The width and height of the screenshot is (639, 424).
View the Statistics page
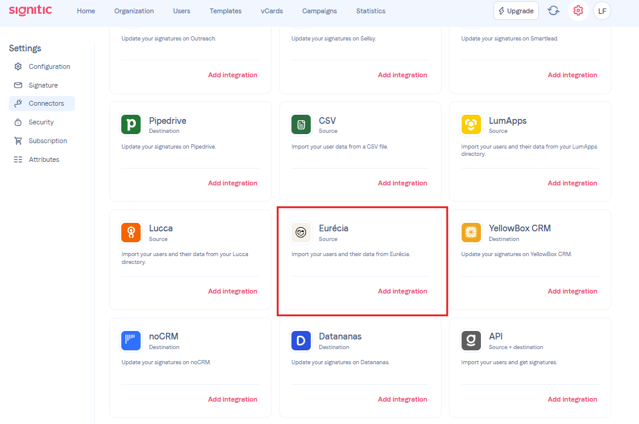[x=370, y=11]
